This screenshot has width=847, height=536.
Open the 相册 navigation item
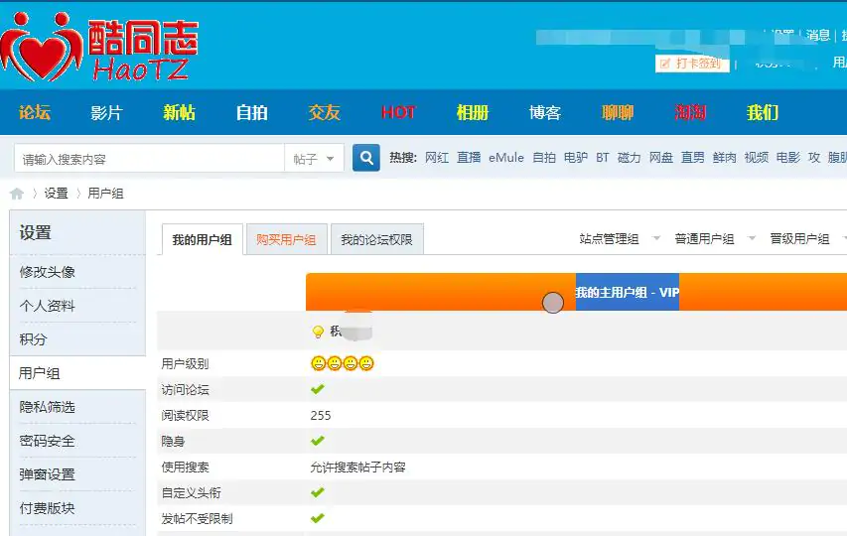472,112
